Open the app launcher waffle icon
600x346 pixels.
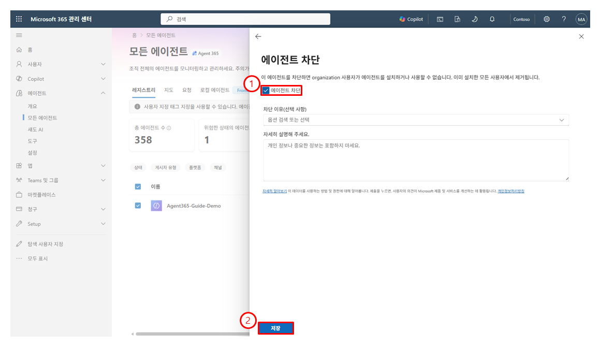[x=19, y=19]
